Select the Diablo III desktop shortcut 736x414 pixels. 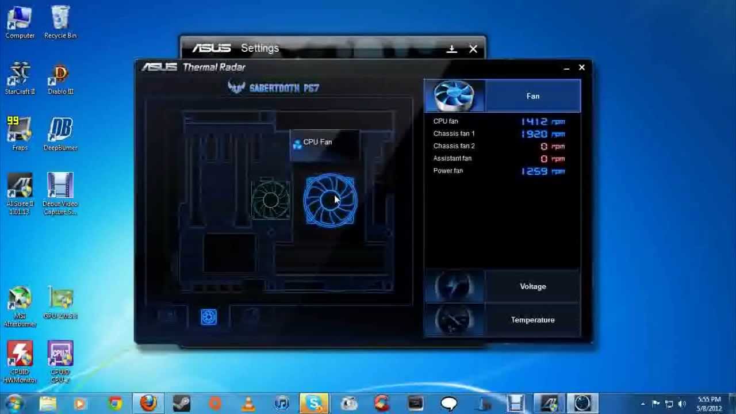pyautogui.click(x=60, y=78)
